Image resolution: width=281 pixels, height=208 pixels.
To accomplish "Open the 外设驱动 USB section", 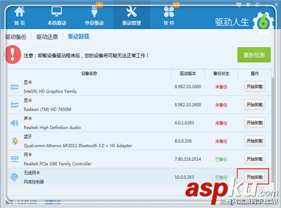I will click(x=94, y=16).
